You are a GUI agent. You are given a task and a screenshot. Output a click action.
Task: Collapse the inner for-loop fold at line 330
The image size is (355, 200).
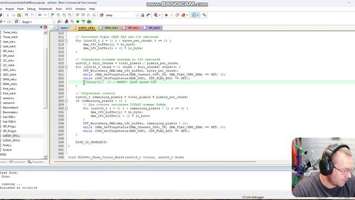pos(66,108)
